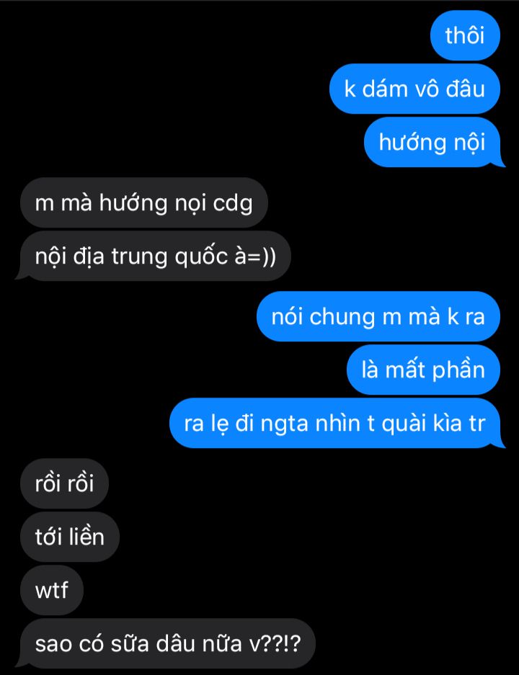Tap the 'thôi' message bubble

(465, 35)
